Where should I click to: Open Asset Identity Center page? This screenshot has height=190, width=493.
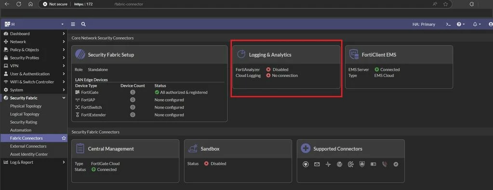click(29, 154)
